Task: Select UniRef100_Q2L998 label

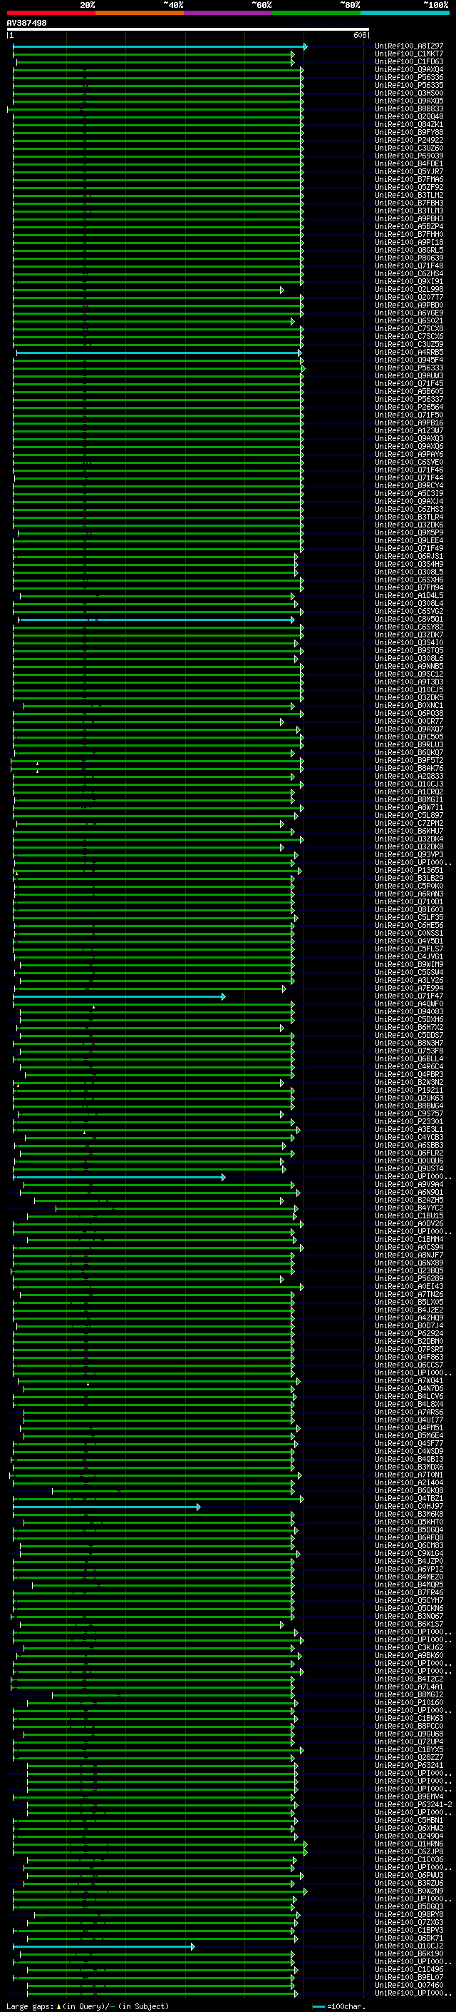Action: pyautogui.click(x=409, y=290)
